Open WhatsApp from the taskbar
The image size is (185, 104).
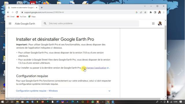click(x=93, y=102)
